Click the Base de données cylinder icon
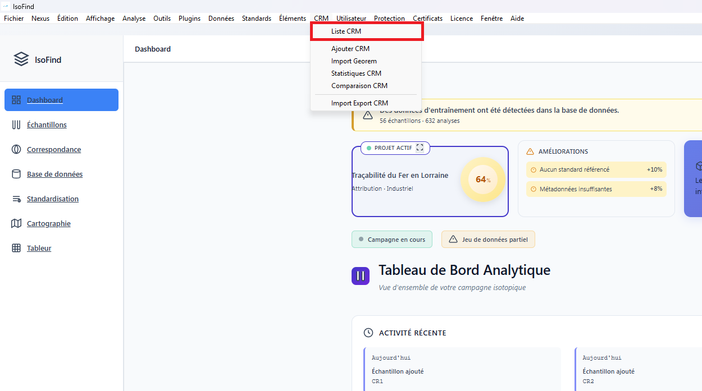 (x=16, y=174)
